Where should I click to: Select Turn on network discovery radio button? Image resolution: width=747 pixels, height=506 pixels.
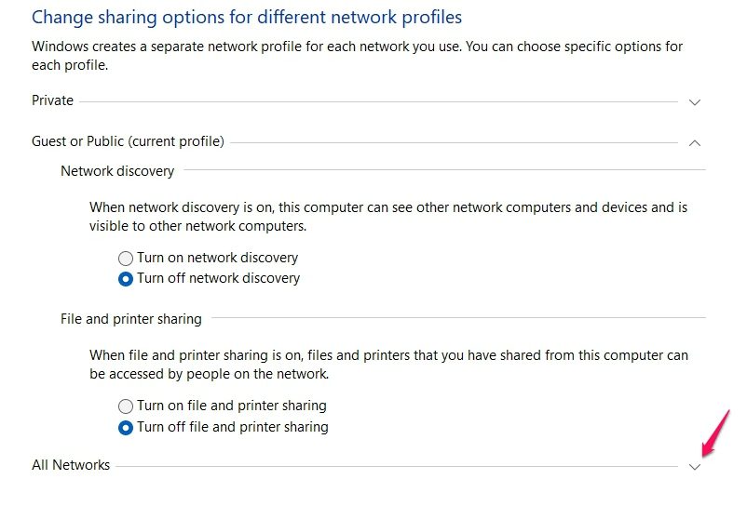tap(126, 258)
